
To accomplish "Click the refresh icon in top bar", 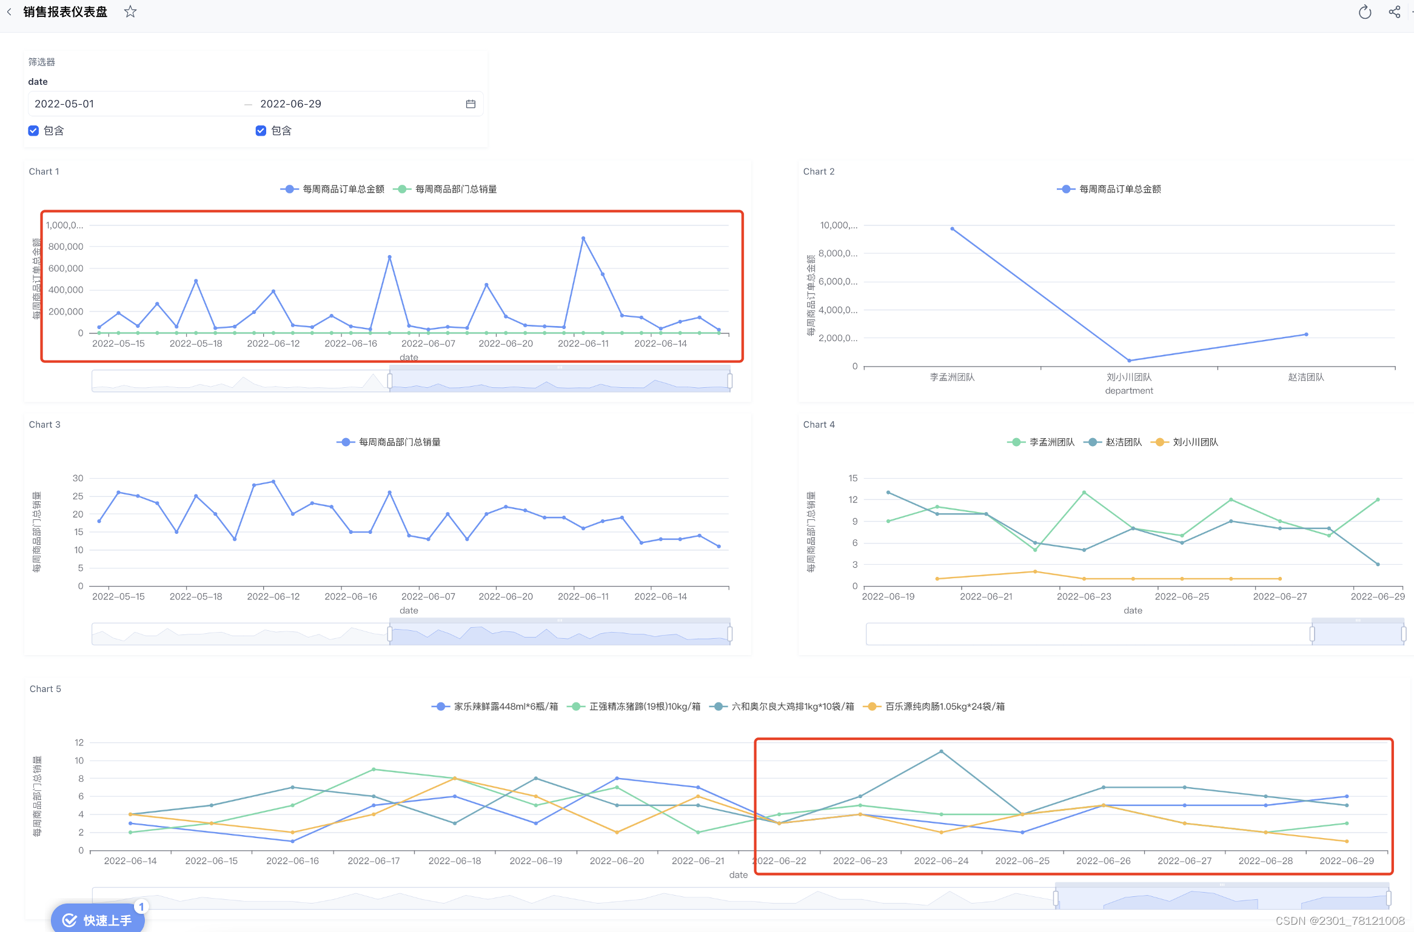I will (x=1365, y=12).
